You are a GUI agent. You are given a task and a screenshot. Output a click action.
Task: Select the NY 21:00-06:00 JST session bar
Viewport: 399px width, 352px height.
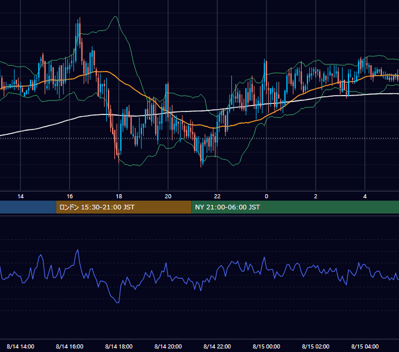295,207
